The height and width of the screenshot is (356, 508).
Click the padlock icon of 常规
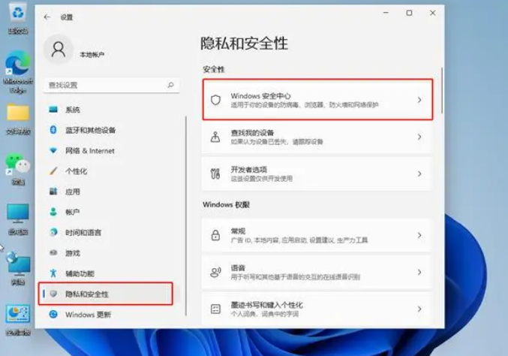click(215, 235)
